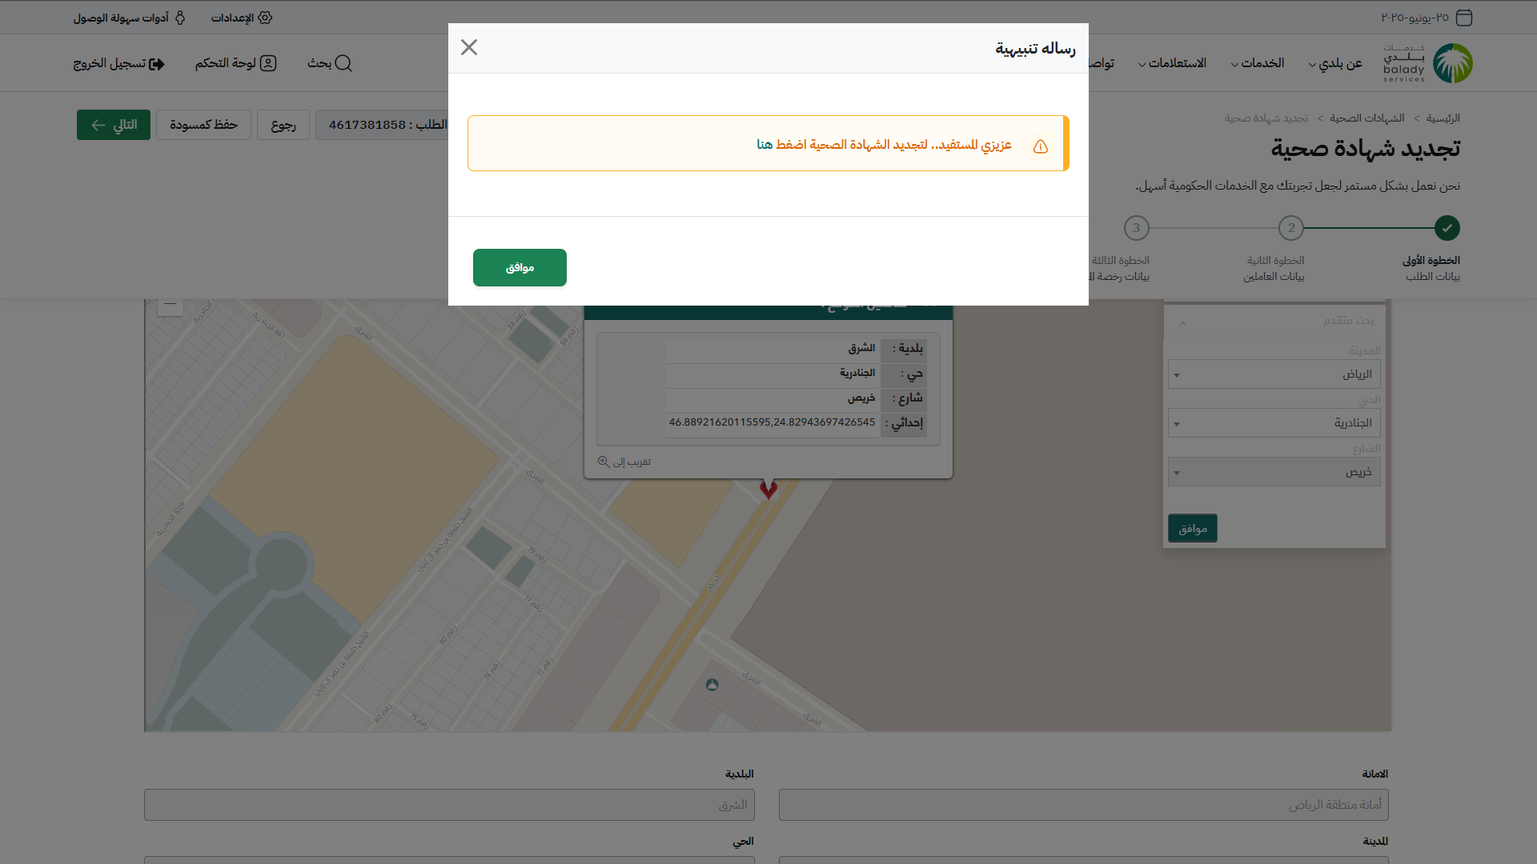The image size is (1537, 864).
Task: Open accessibility tools أدوات سهولة الوصول
Action: (x=180, y=18)
